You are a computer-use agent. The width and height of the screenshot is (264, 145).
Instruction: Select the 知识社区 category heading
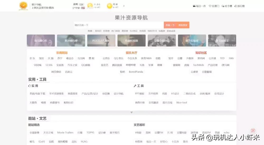[201, 53]
